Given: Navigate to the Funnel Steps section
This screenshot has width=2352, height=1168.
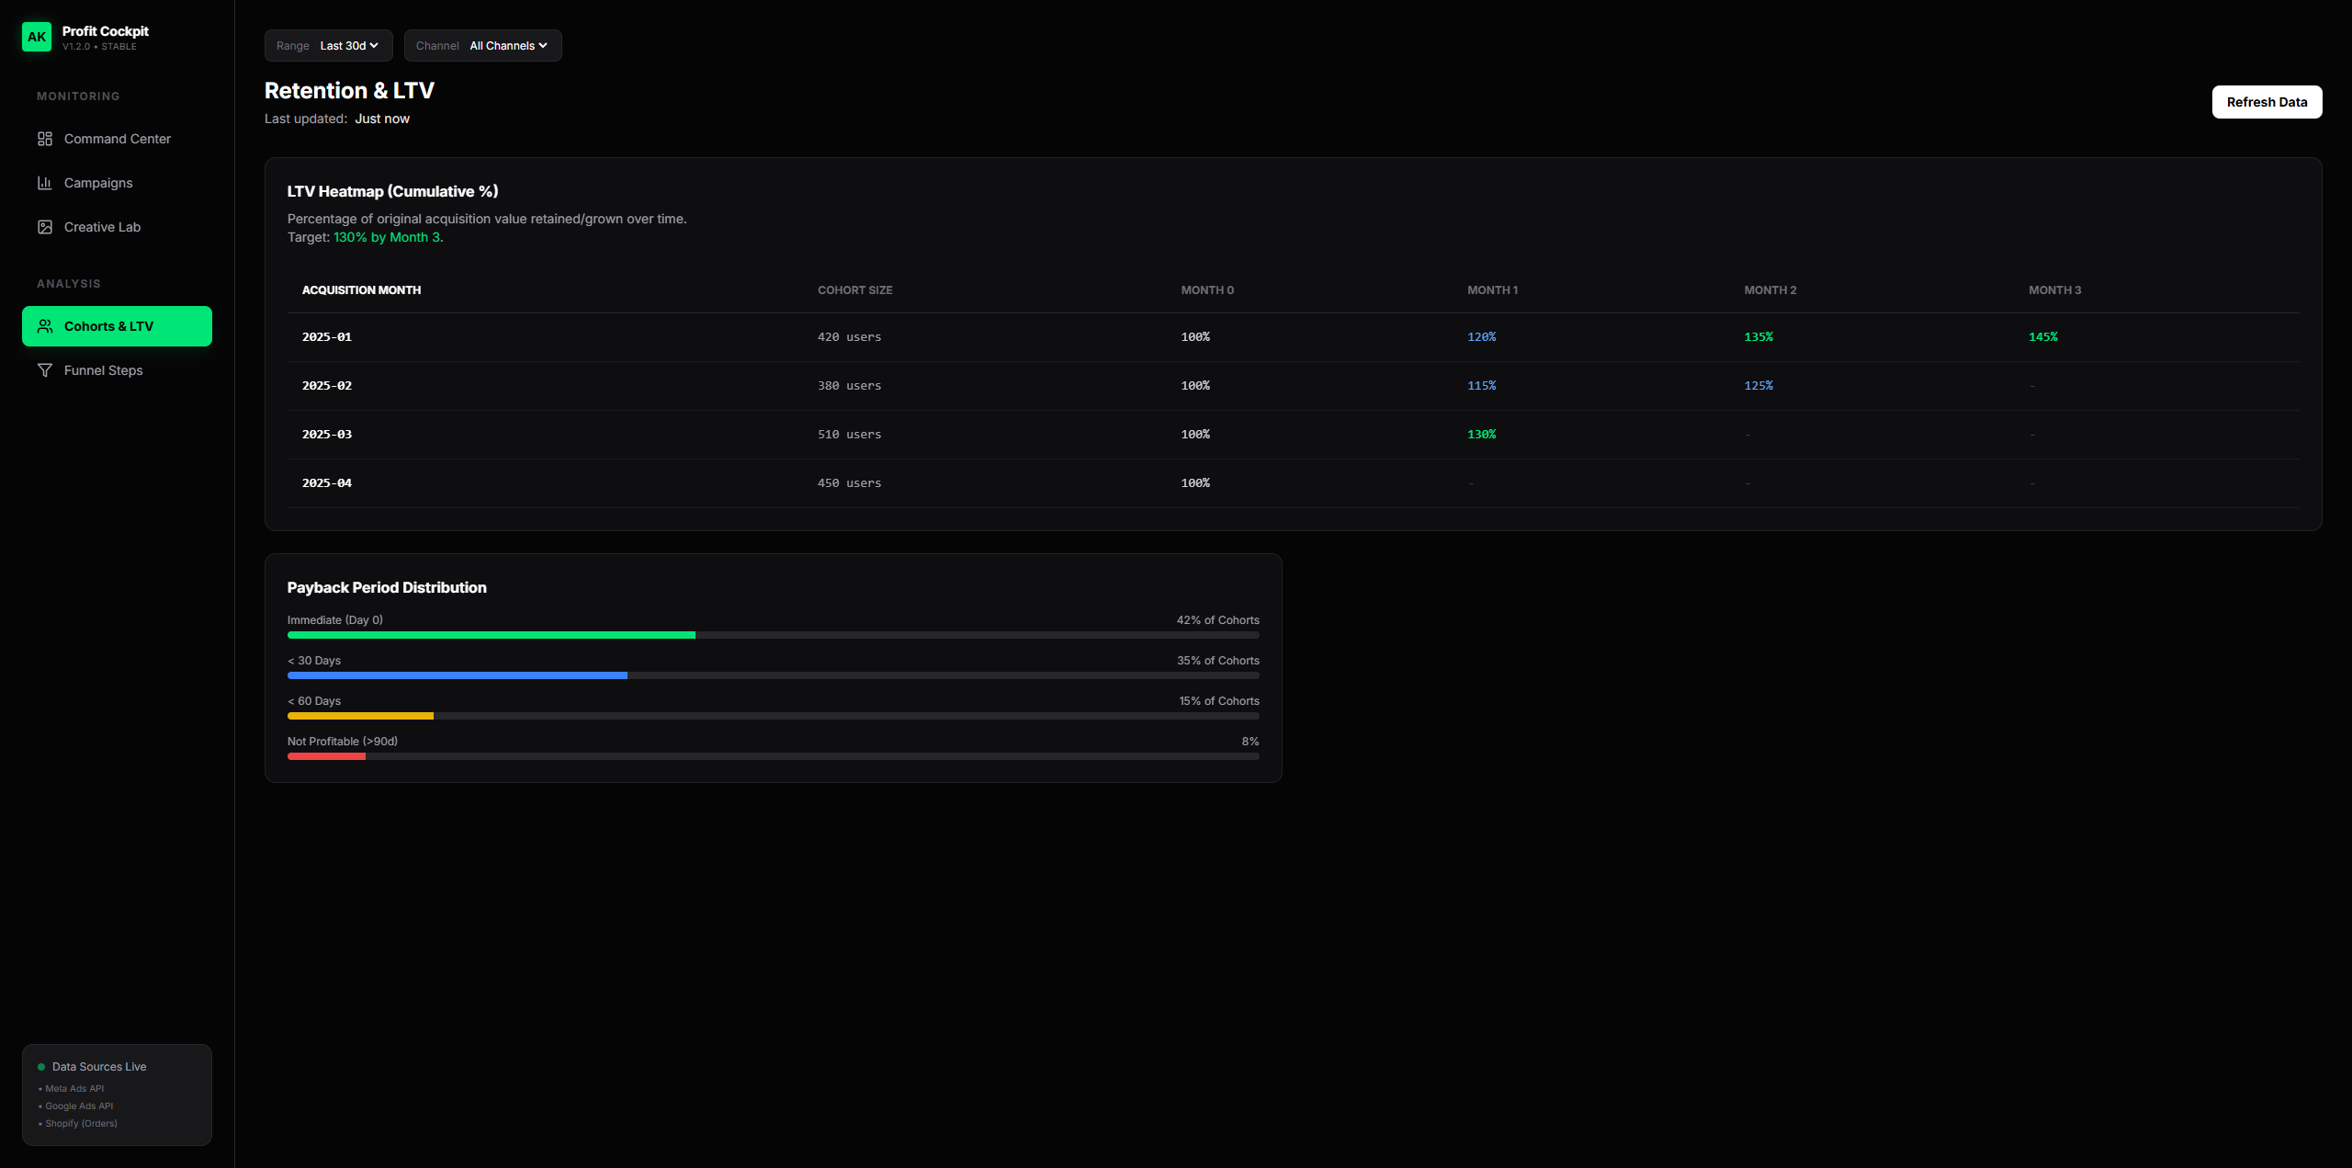Looking at the screenshot, I should (103, 369).
